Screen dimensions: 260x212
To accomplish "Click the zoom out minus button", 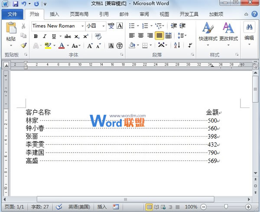I will [x=204, y=207].
